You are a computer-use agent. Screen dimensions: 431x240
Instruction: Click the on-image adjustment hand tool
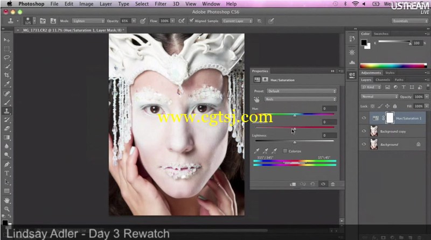coord(256,100)
